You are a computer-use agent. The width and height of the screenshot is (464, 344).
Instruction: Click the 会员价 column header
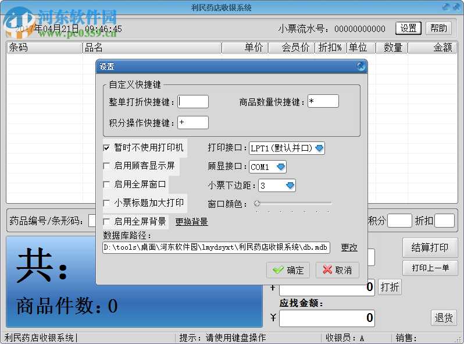(291, 47)
